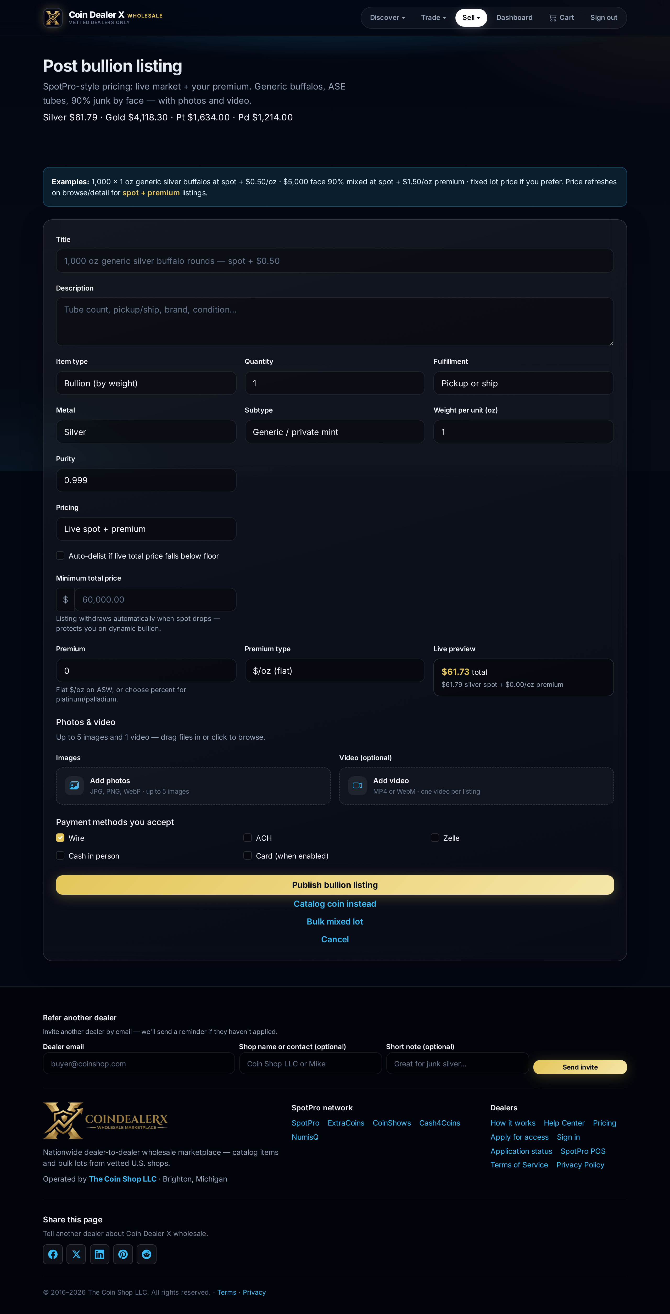Check the Zelle payment method
Screen dimensions: 670x1314
[435, 838]
